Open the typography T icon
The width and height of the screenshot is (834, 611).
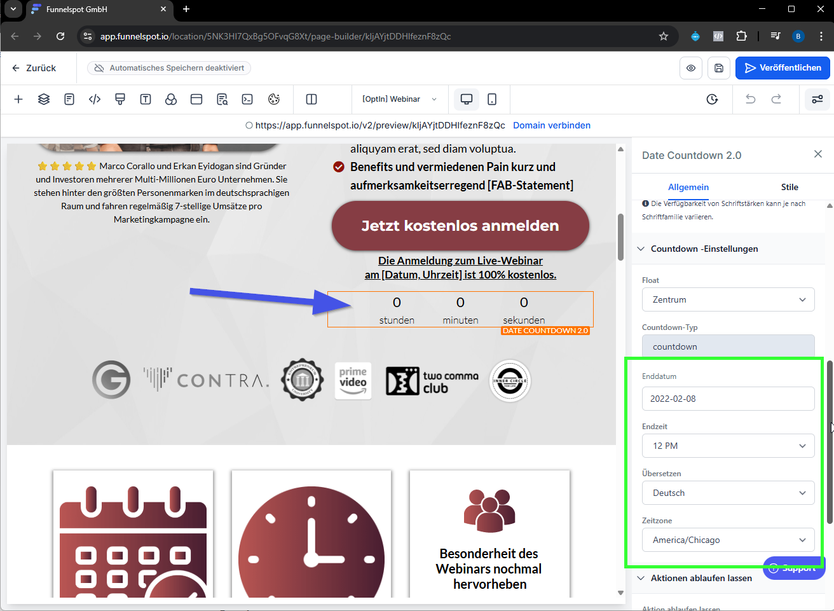tap(146, 99)
